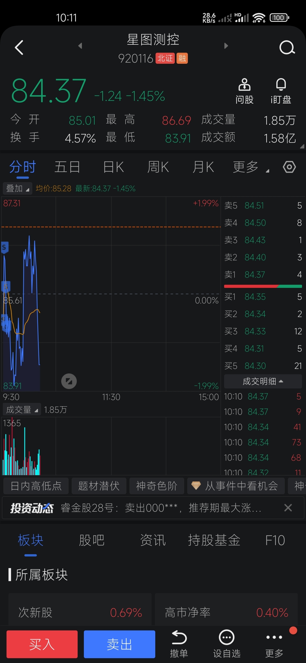Tap the S marker on the chart

click(4, 248)
